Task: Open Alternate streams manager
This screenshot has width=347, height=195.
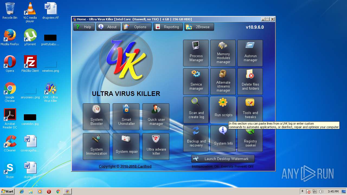Action: 223,82
